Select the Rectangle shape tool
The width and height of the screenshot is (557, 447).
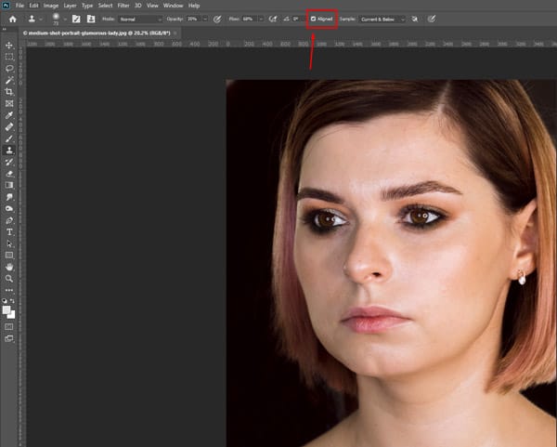pyautogui.click(x=9, y=256)
